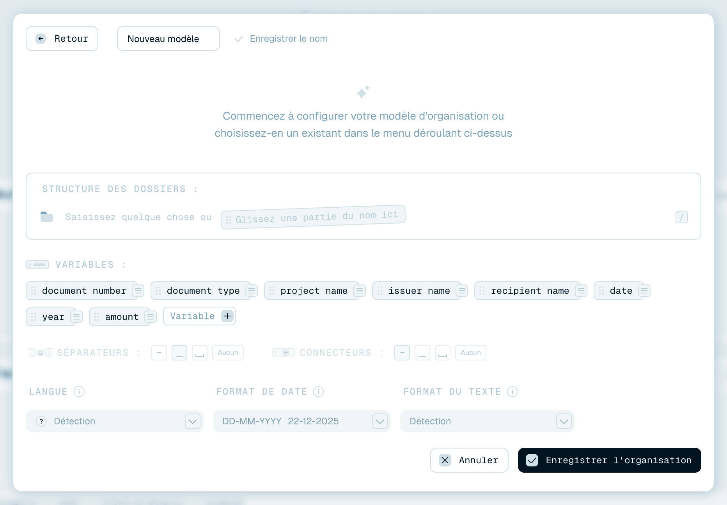This screenshot has height=505, width=727.
Task: Open options icon for recipient name variable
Action: 581,291
